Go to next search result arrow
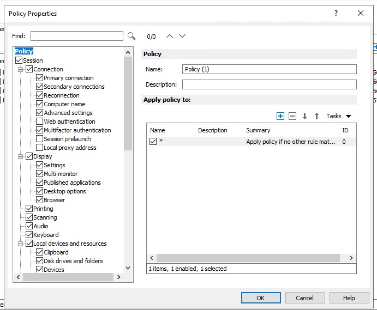This screenshot has height=310, width=377. pos(182,36)
